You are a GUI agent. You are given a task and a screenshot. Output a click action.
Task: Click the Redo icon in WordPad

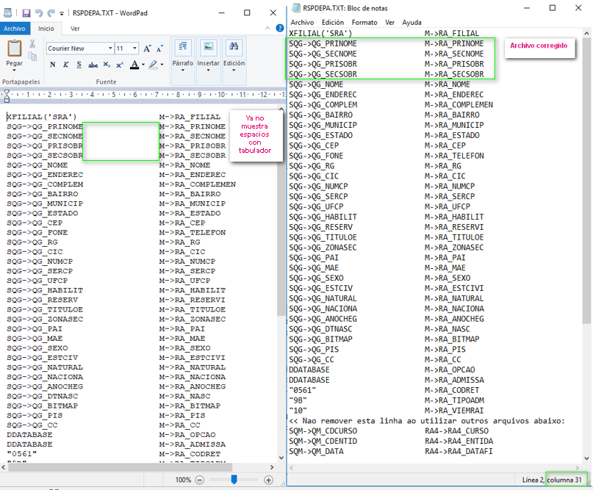[51, 13]
